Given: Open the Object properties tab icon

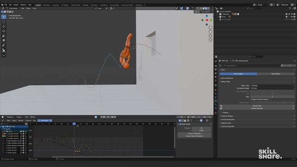Looking at the screenshot, I should coord(215,90).
